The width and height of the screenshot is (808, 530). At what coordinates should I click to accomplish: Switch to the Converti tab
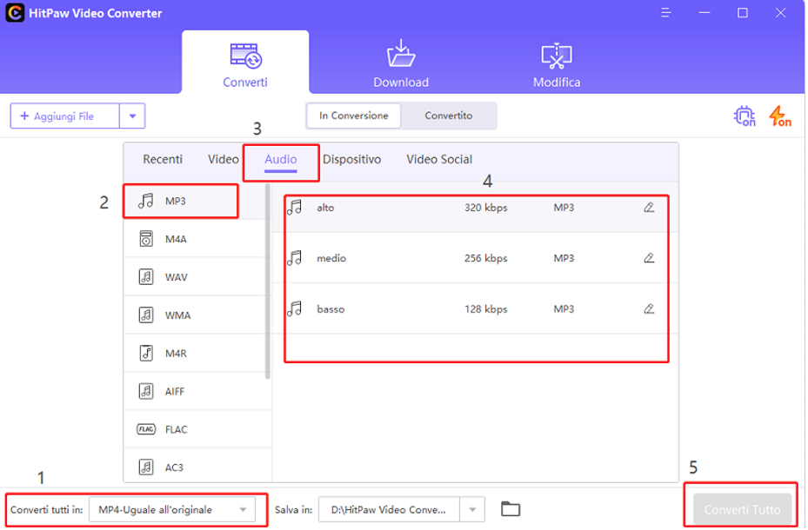click(x=245, y=63)
